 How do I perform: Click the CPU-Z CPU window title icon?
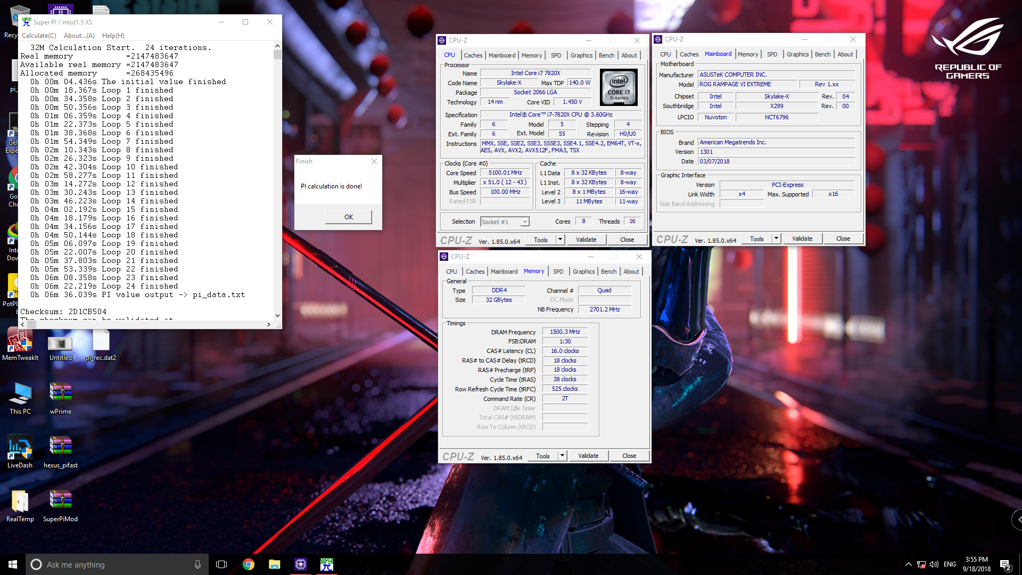(x=442, y=40)
